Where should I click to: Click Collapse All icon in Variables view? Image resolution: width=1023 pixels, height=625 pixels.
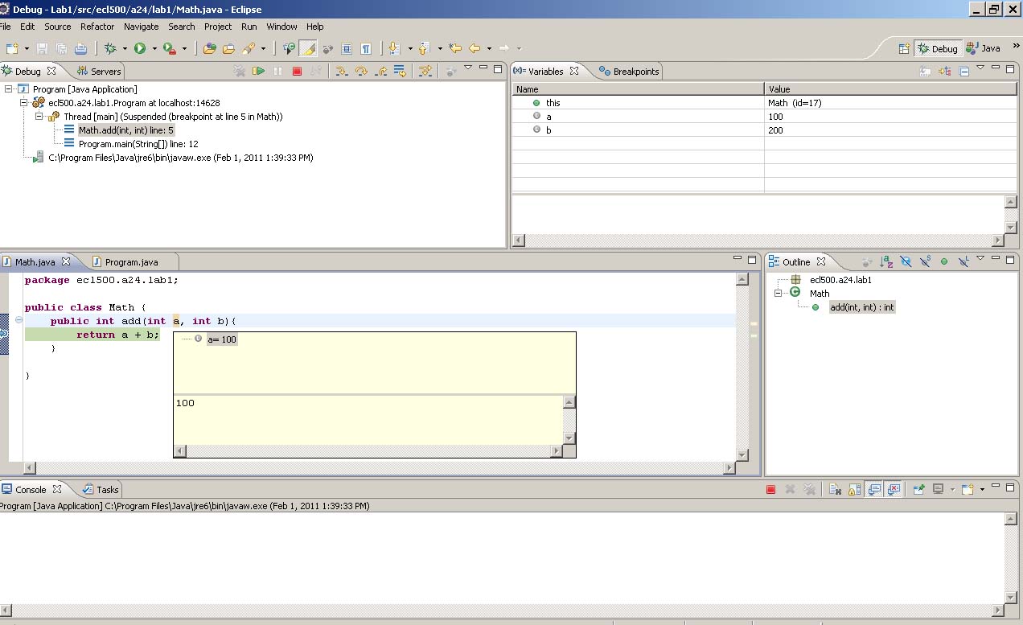(964, 71)
